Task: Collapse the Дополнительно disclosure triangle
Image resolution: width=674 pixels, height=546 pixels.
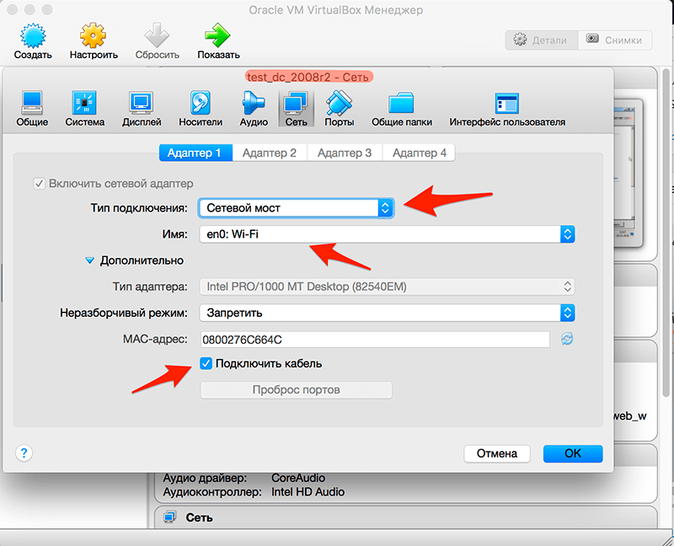Action: tap(89, 260)
